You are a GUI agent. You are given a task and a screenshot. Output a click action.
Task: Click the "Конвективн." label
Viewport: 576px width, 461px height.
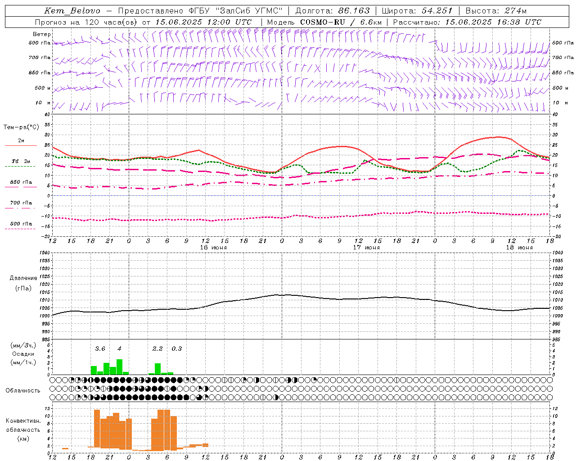pyautogui.click(x=23, y=421)
